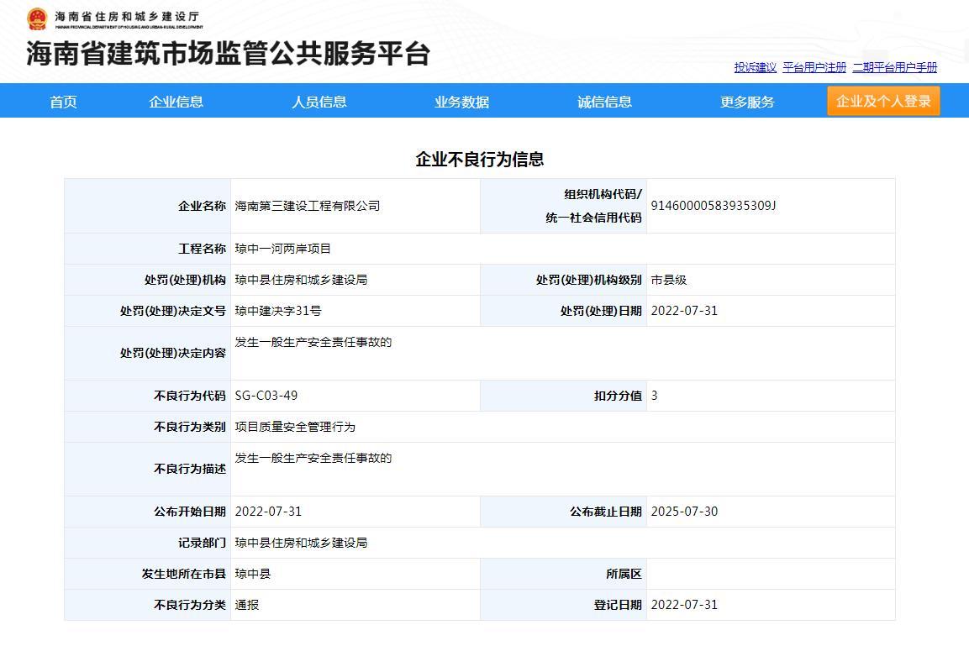Viewport: 969px width, 667px height.
Task: Click the 不良行为描述 value 发生一般生产安全责任事故的
Action: click(x=313, y=459)
